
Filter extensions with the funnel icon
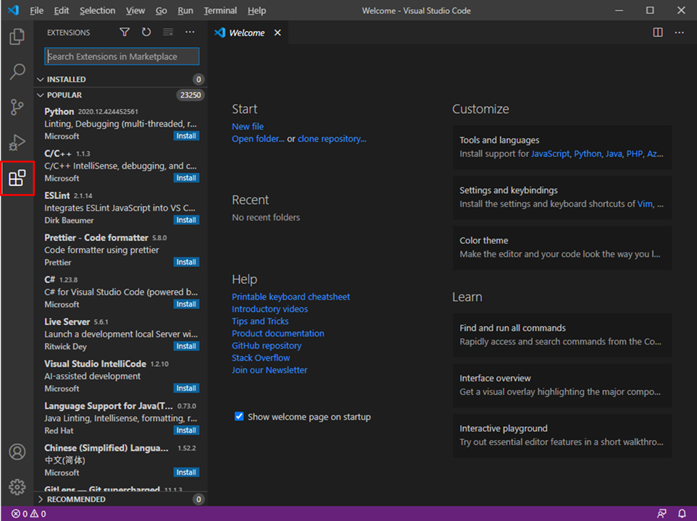125,32
